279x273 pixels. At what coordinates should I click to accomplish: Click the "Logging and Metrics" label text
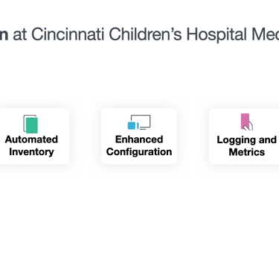coord(247,146)
